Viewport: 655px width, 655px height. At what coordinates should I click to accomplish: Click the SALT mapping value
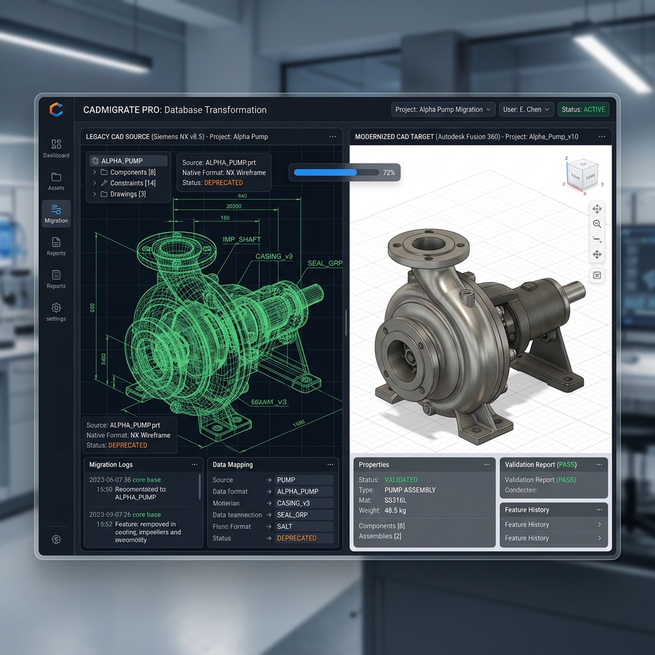point(304,527)
